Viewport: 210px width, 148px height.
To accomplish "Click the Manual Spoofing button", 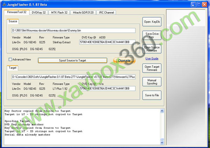I will [x=152, y=82].
